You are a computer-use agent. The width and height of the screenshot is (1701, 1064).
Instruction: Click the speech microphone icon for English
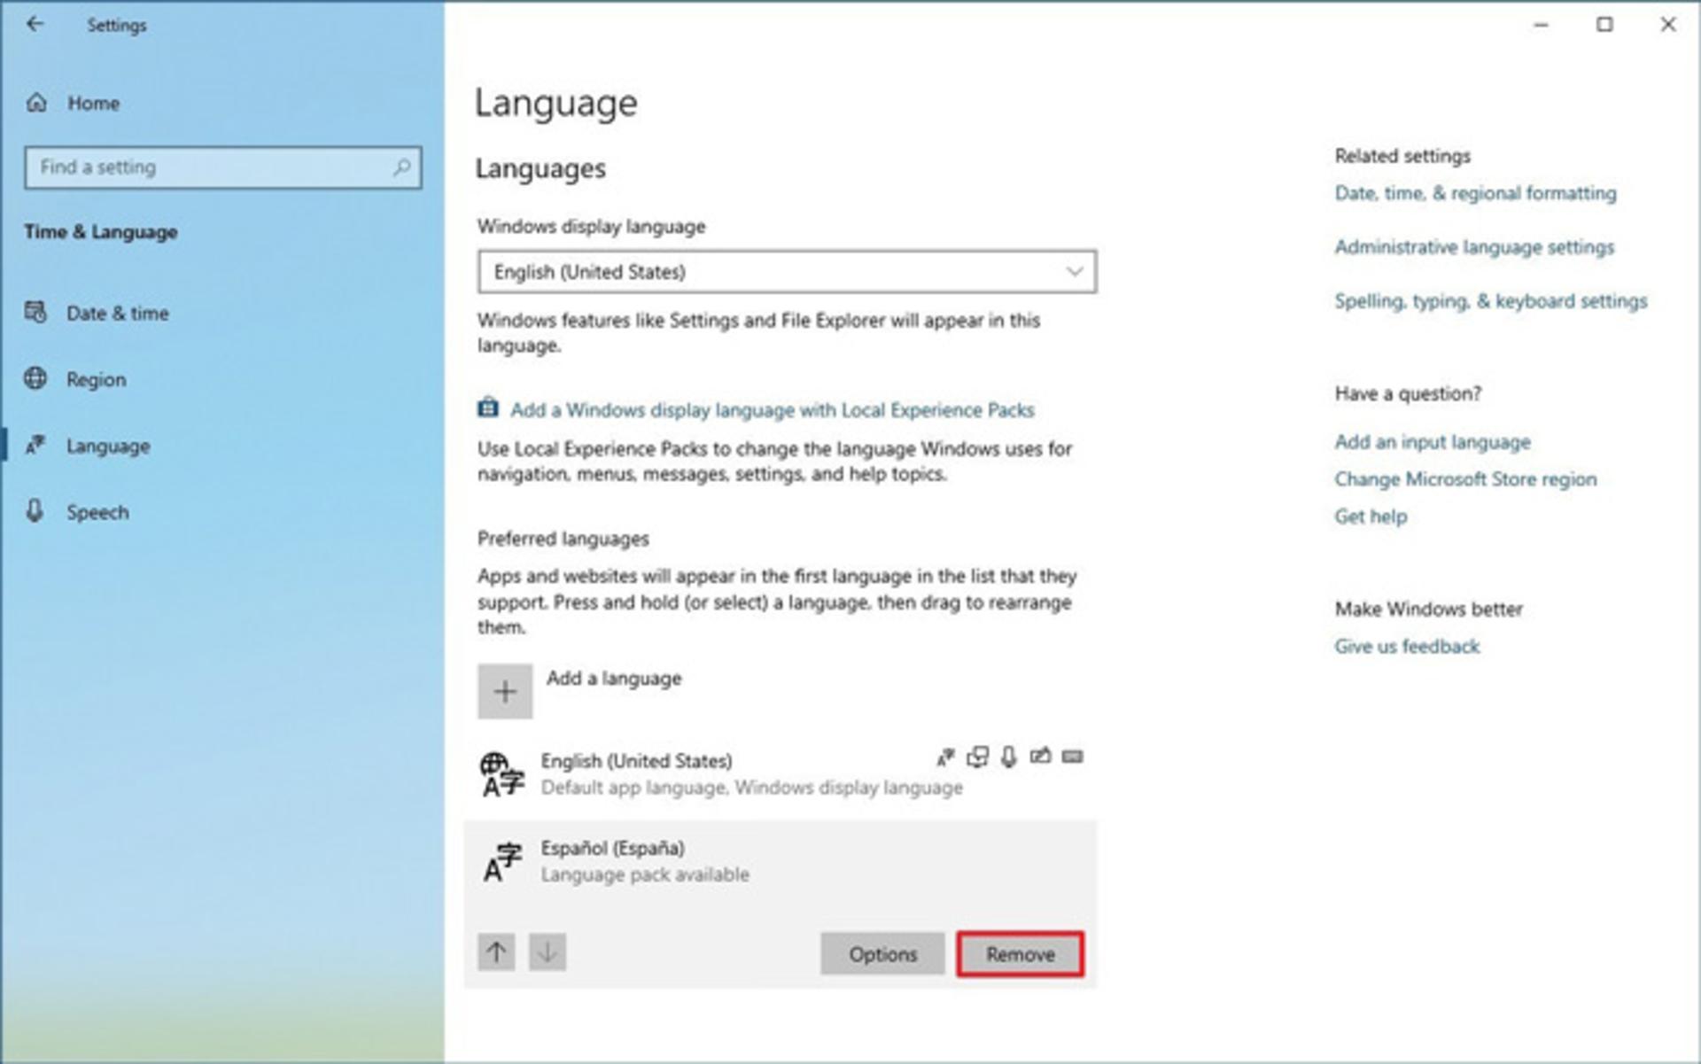1008,757
